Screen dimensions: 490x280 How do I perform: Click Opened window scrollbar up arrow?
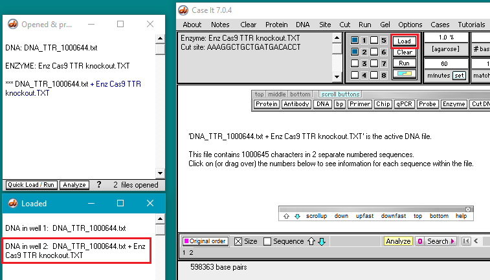coord(160,38)
